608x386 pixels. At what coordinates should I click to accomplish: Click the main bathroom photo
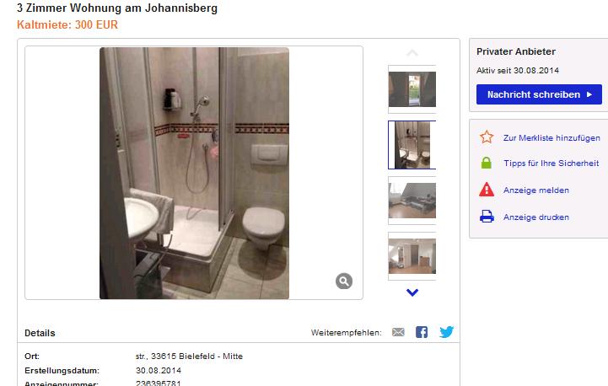point(194,173)
